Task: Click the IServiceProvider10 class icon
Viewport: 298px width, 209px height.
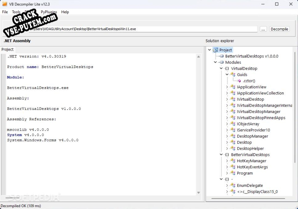Action: 233,130
